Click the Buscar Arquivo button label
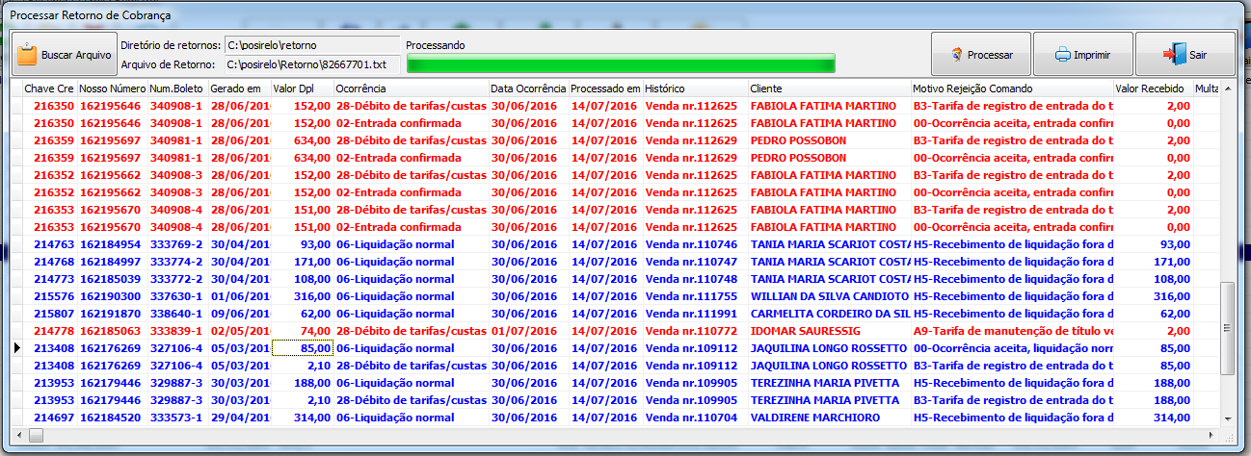 (x=76, y=55)
